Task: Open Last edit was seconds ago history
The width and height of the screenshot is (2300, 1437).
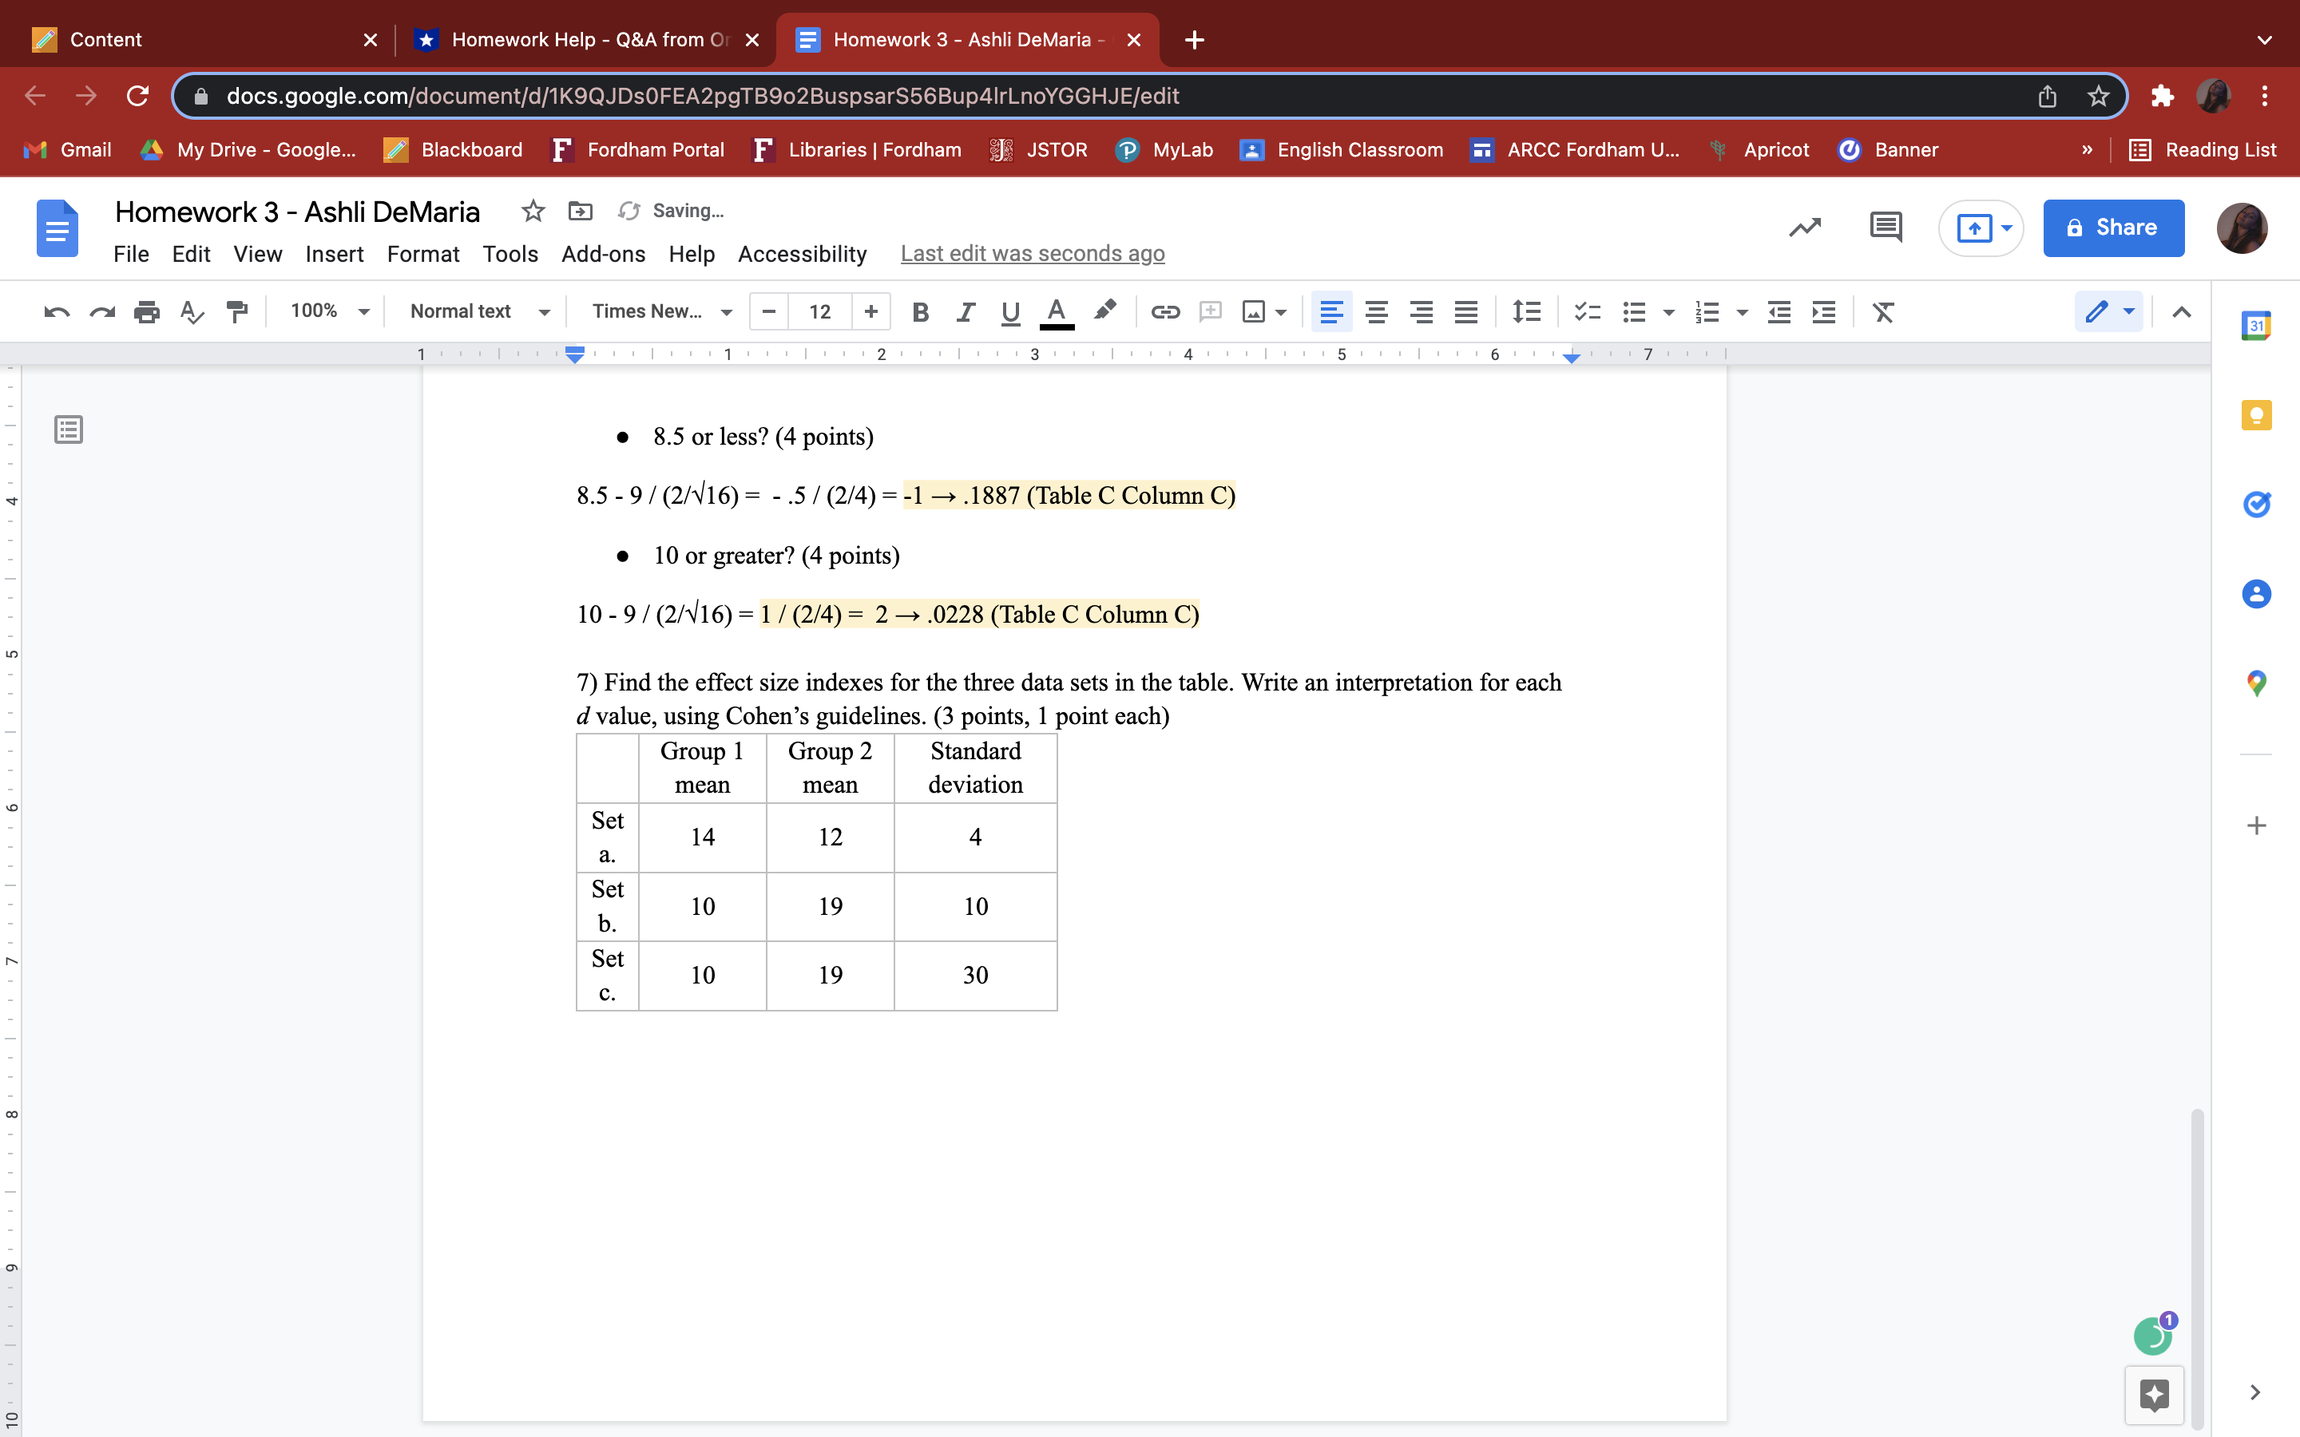Action: [x=1031, y=254]
